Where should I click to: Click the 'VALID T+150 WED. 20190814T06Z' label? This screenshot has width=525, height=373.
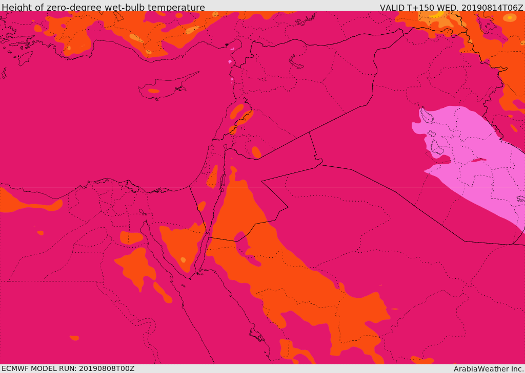(x=451, y=7)
